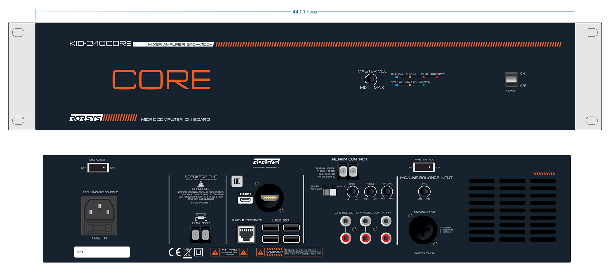Image resolution: width=610 pixels, height=273 pixels.
Task: Click the white S/N serial number field
Action: 101,252
